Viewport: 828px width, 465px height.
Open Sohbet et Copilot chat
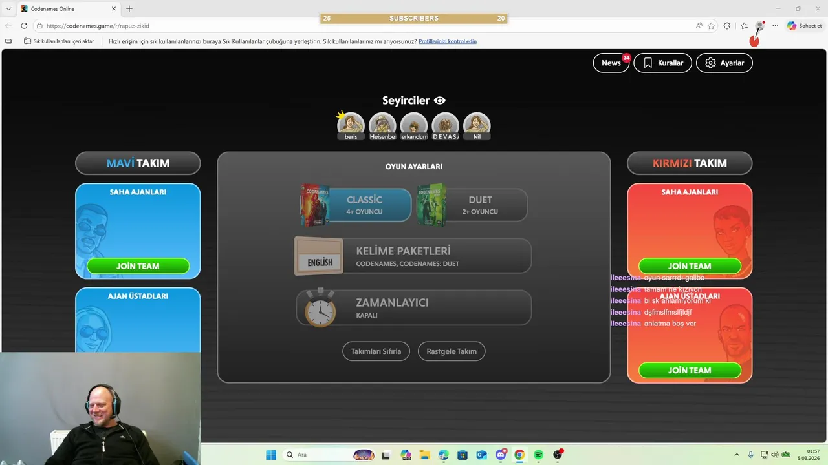(x=804, y=26)
